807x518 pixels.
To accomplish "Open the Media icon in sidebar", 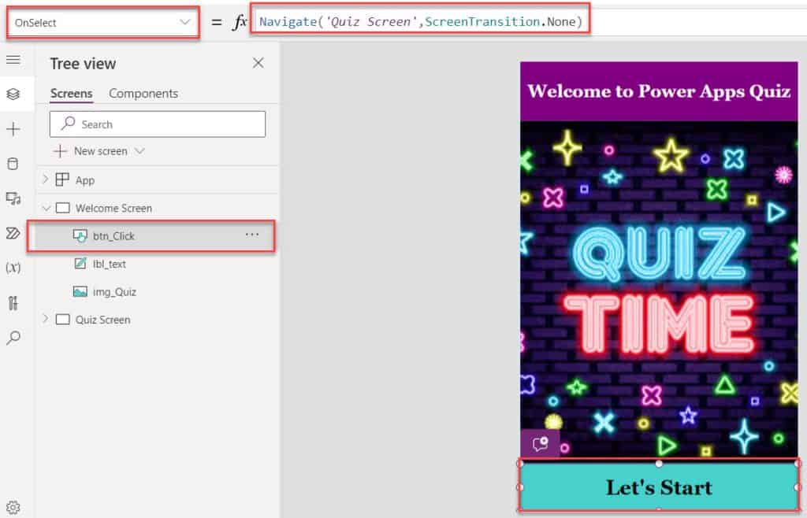I will 13,198.
